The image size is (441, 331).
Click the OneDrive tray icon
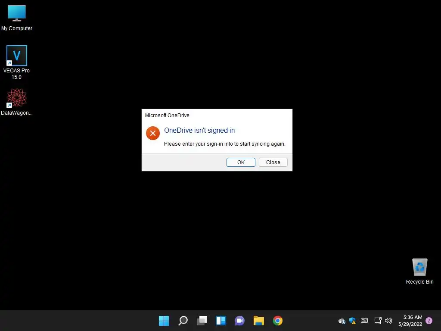click(x=342, y=321)
